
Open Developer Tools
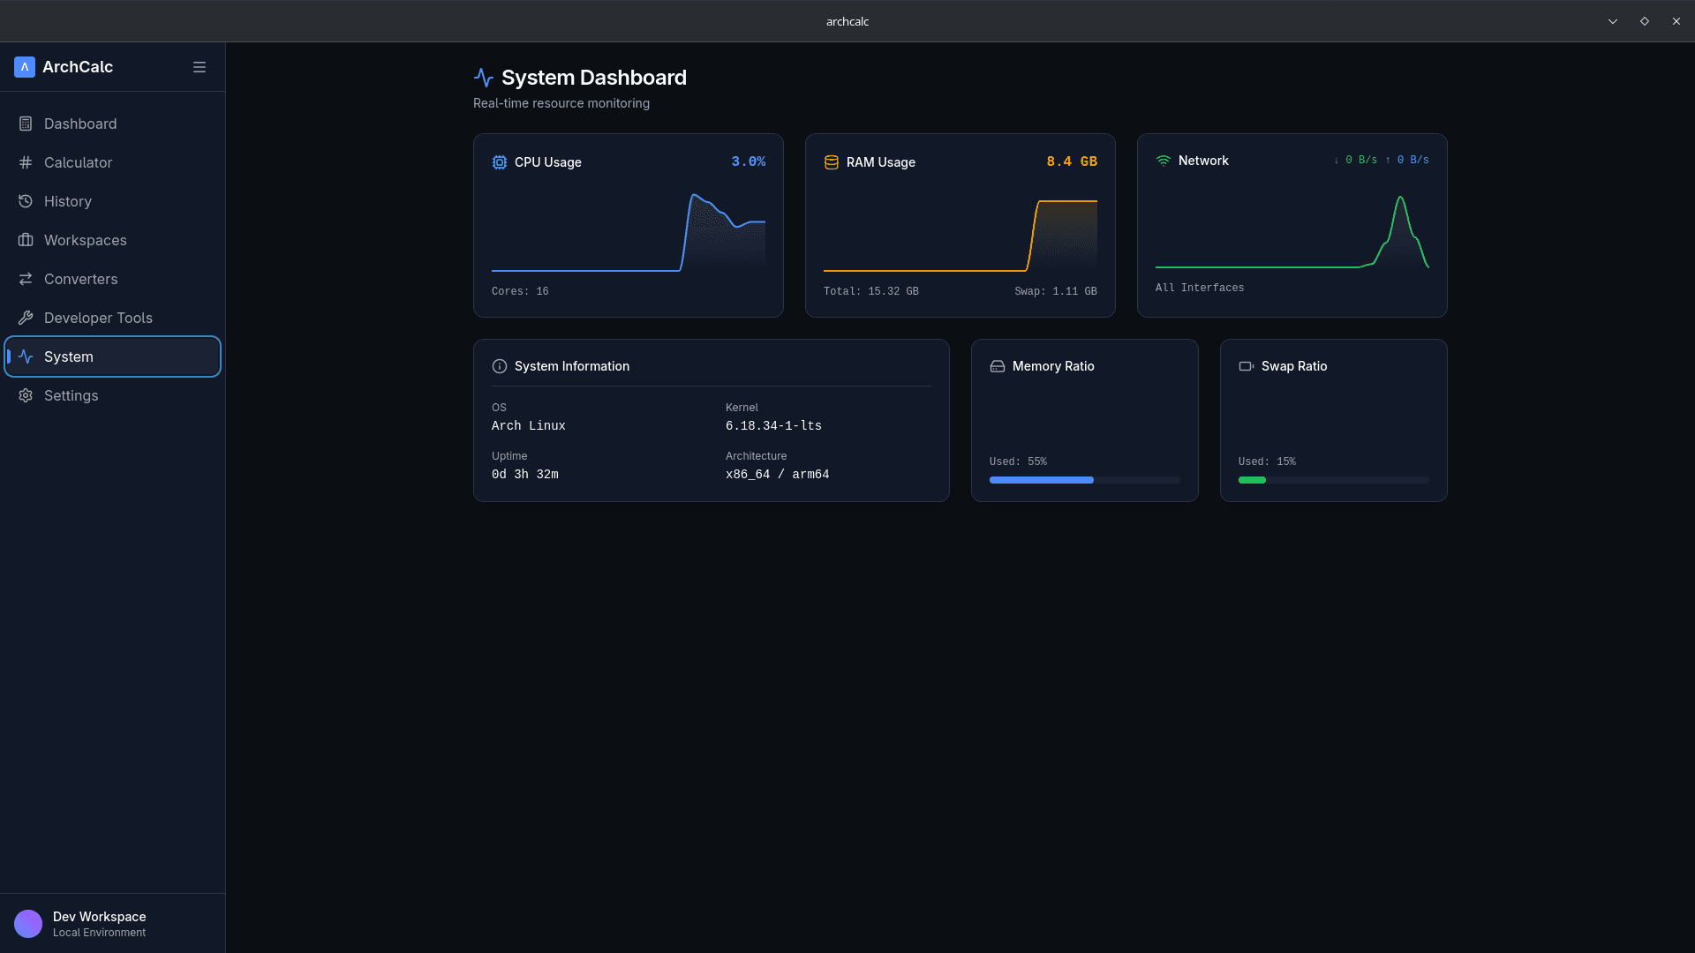point(112,318)
